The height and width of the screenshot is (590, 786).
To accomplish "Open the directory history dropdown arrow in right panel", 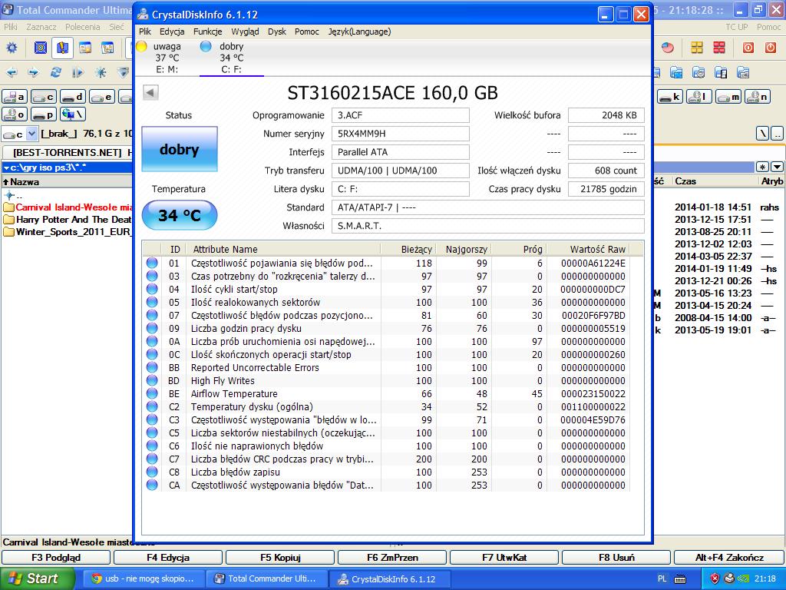I will pyautogui.click(x=777, y=167).
